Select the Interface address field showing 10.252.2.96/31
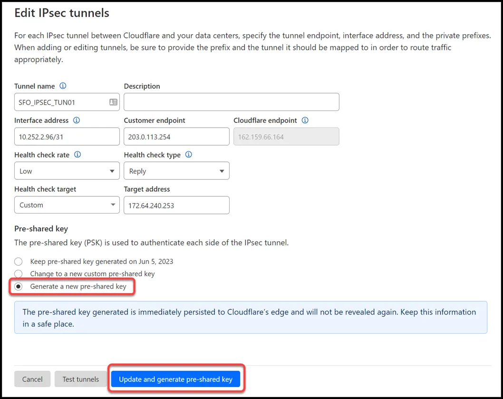Viewport: 503px width, 399px height. (x=67, y=136)
